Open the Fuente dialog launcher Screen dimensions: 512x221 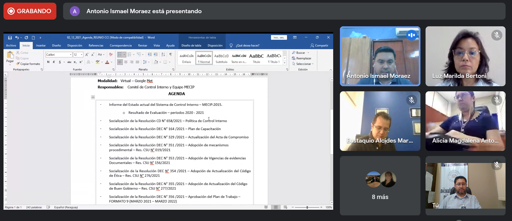[113, 70]
